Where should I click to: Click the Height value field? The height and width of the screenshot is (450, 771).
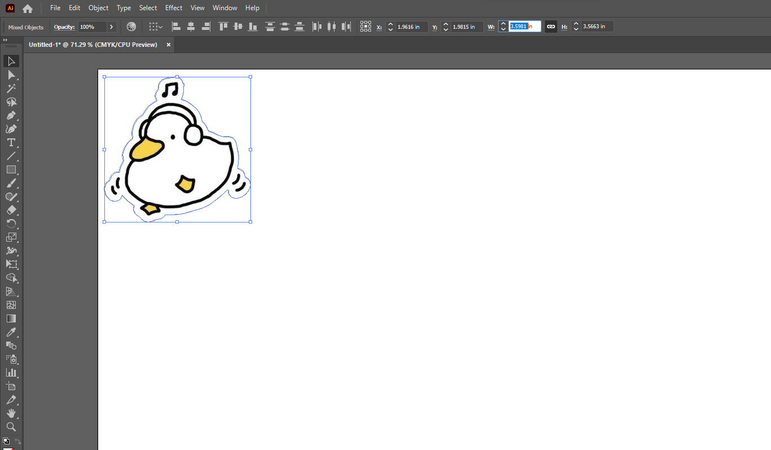(x=597, y=27)
